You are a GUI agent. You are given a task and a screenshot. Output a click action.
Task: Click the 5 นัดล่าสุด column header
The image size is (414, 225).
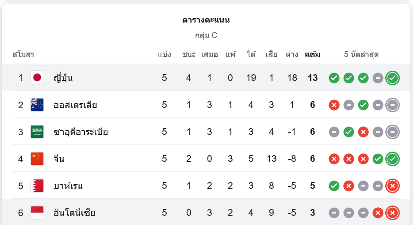(361, 55)
